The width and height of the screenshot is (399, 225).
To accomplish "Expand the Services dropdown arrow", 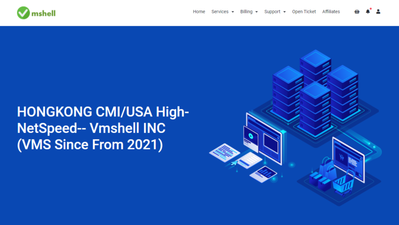I will point(232,12).
